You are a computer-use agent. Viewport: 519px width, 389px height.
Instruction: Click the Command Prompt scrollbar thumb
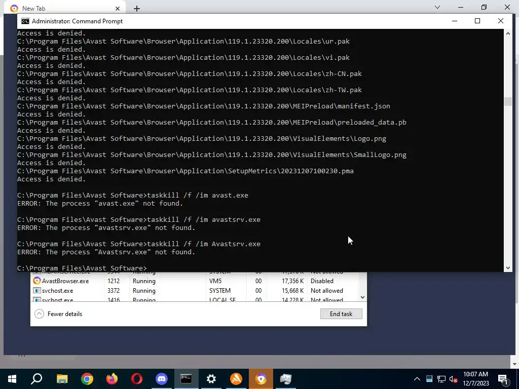coord(508,101)
